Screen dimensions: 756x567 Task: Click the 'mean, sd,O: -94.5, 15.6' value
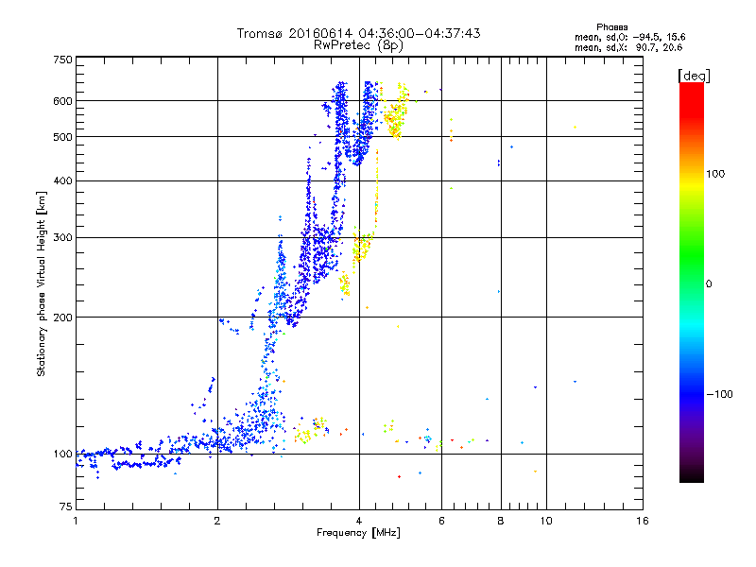click(x=629, y=37)
